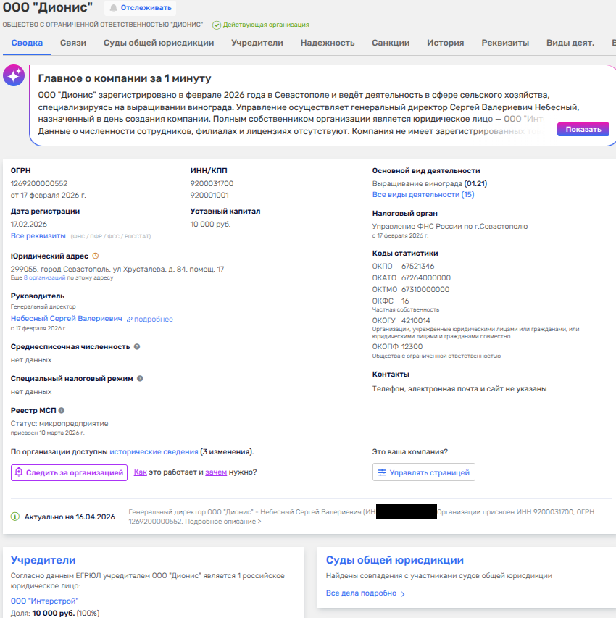Click the purple sparkle AI summary icon

tap(14, 75)
